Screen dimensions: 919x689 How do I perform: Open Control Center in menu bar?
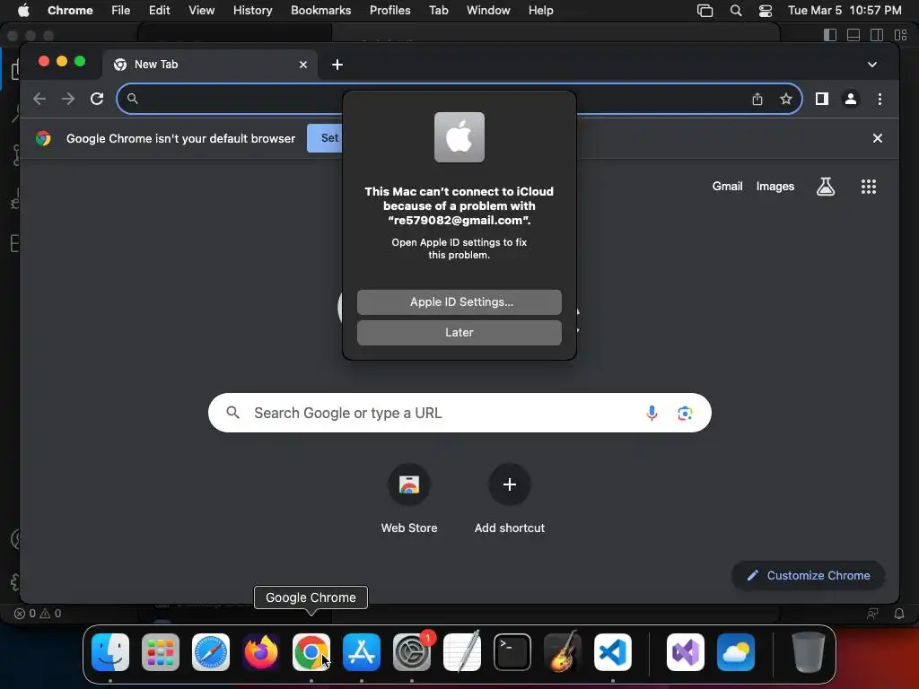click(766, 11)
